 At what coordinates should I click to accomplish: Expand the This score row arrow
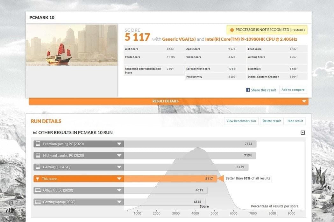click(x=119, y=179)
